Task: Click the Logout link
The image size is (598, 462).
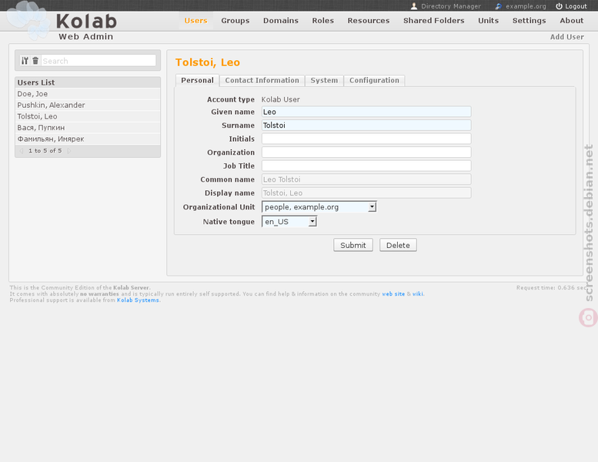Action: [576, 6]
